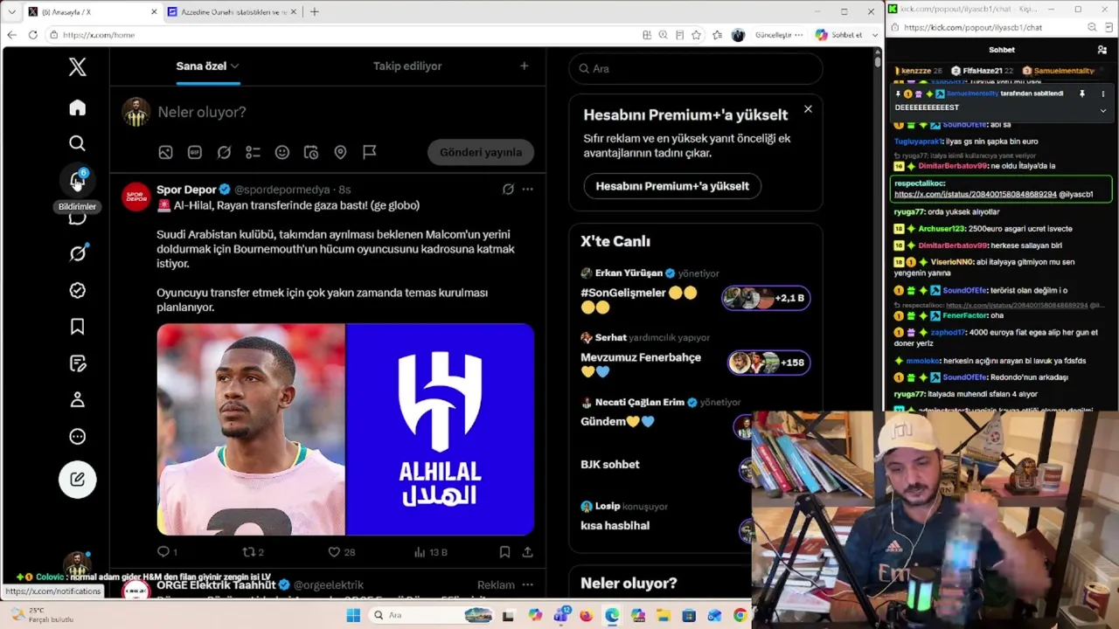The height and width of the screenshot is (629, 1119).
Task: Open Bookmarks in X sidebar
Action: (78, 327)
